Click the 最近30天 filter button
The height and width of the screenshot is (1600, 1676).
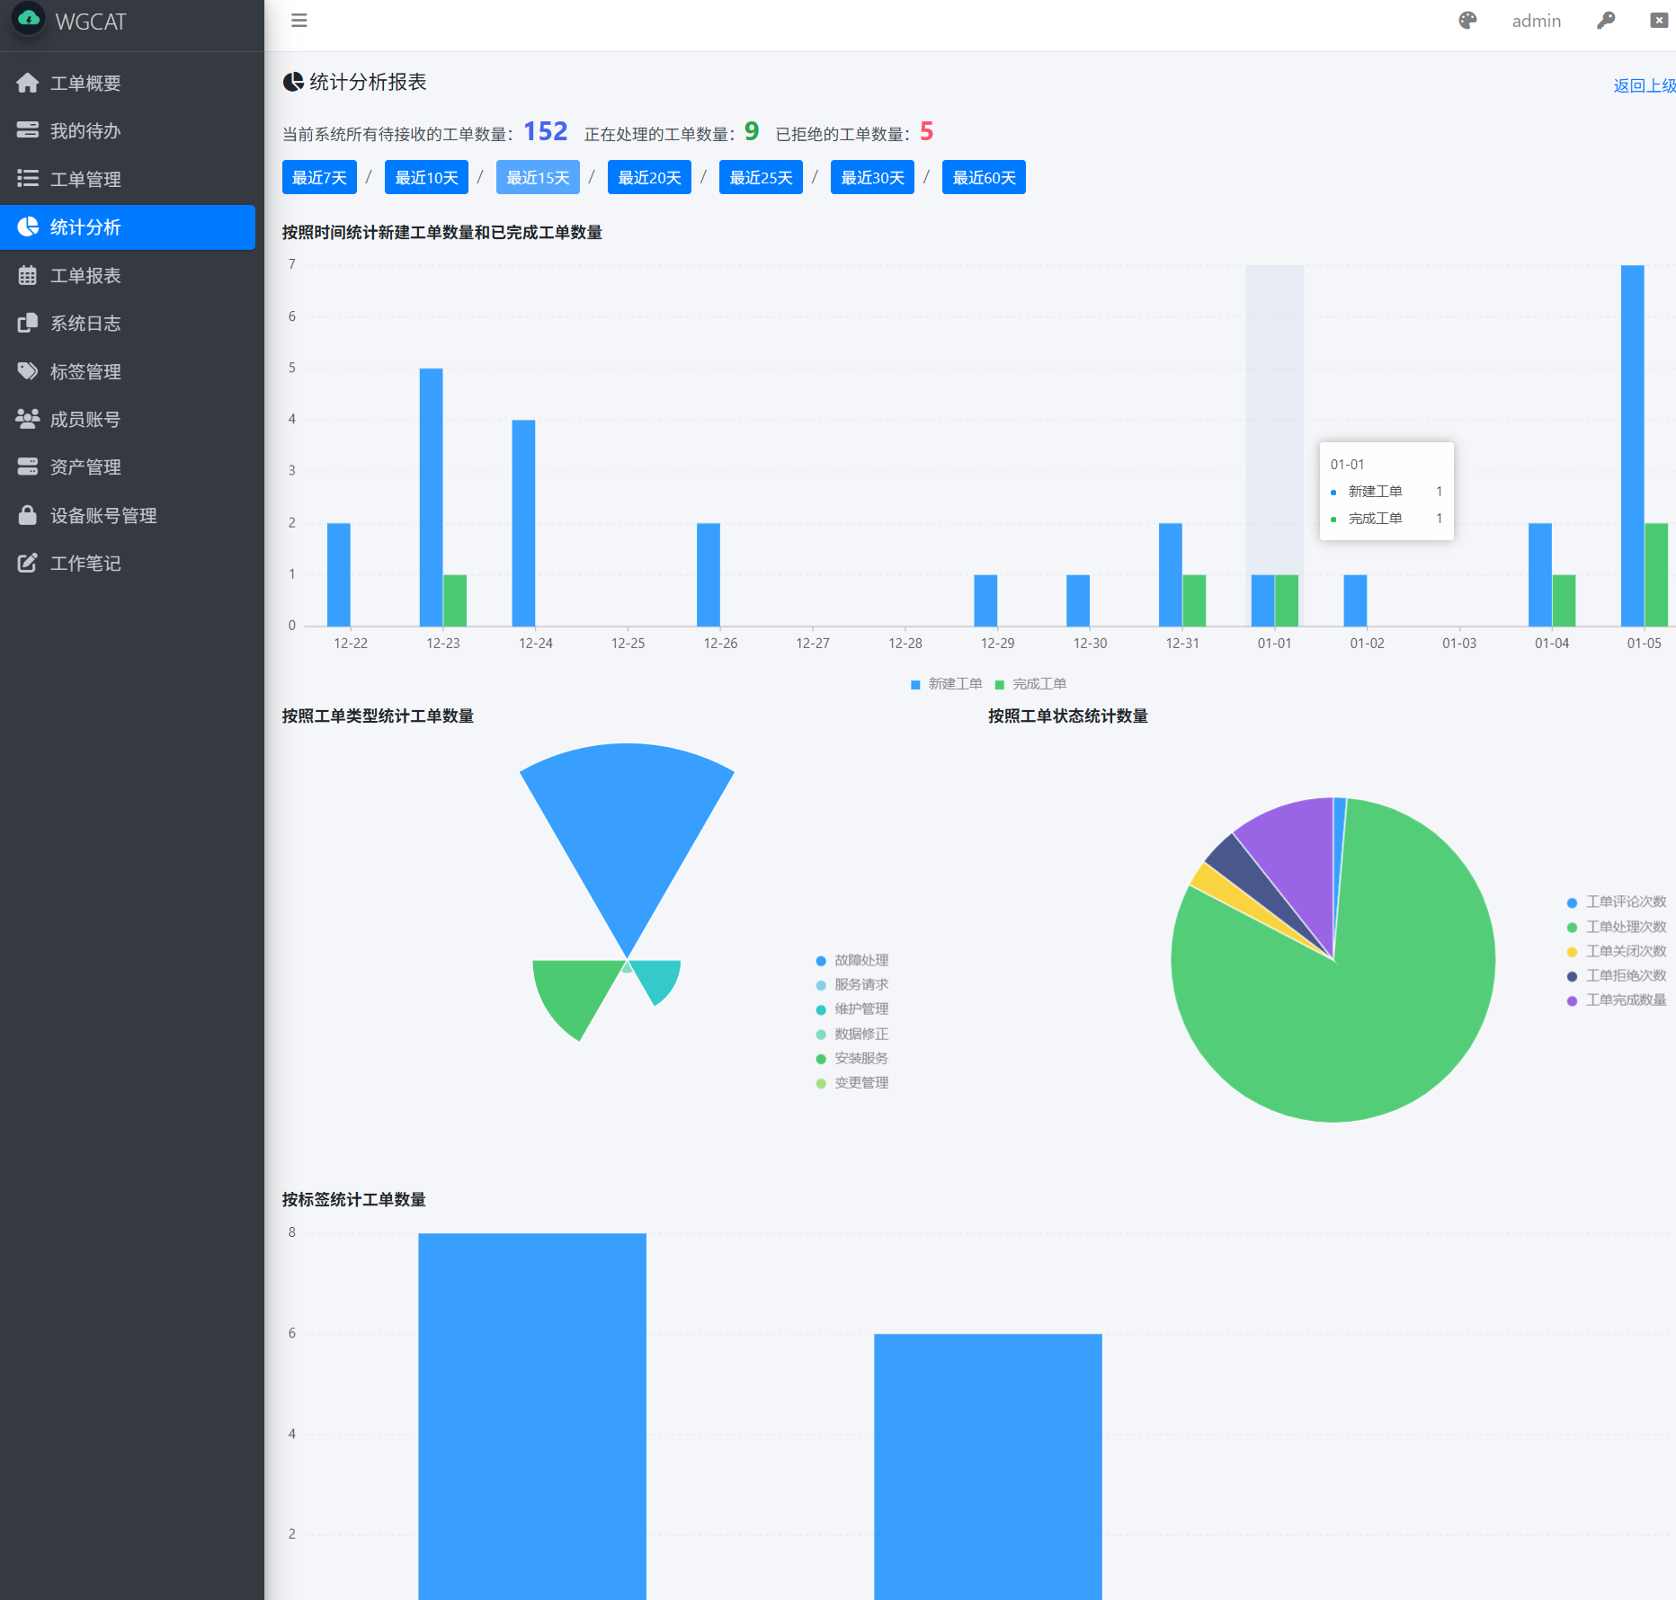point(871,177)
